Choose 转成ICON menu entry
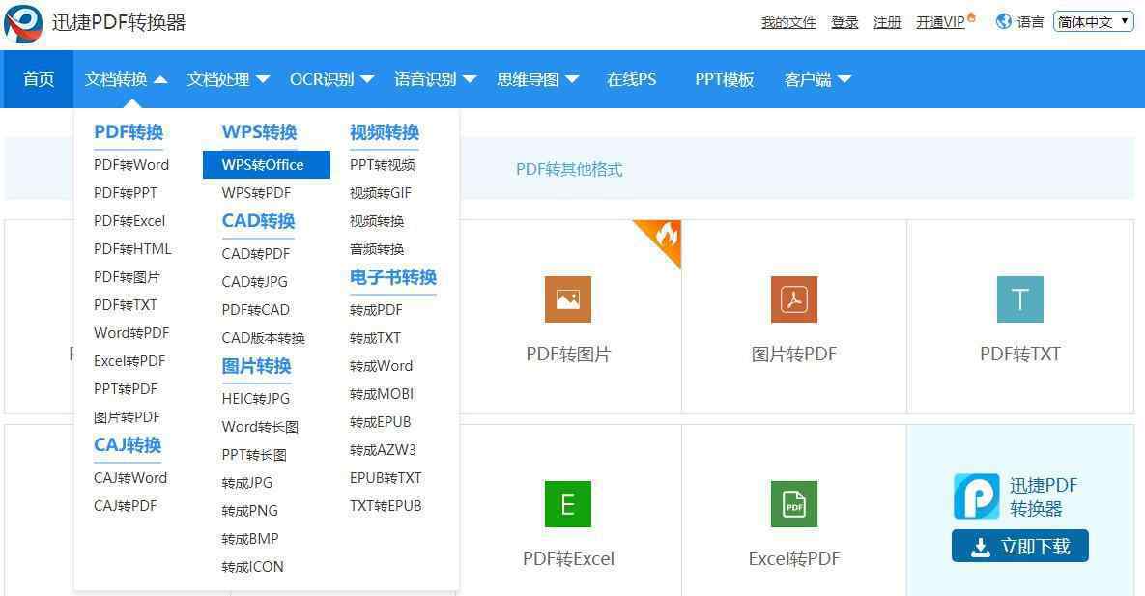 pos(252,567)
